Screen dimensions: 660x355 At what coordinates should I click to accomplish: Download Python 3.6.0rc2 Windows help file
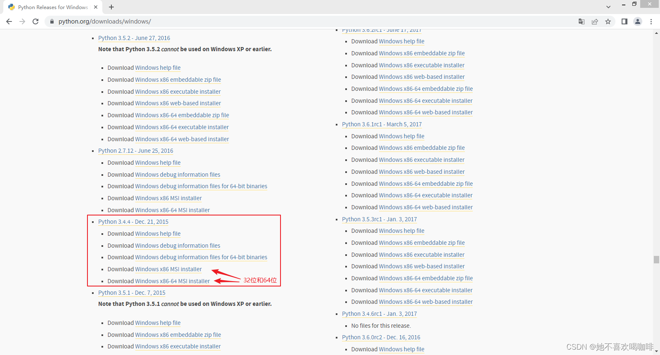[402, 349]
